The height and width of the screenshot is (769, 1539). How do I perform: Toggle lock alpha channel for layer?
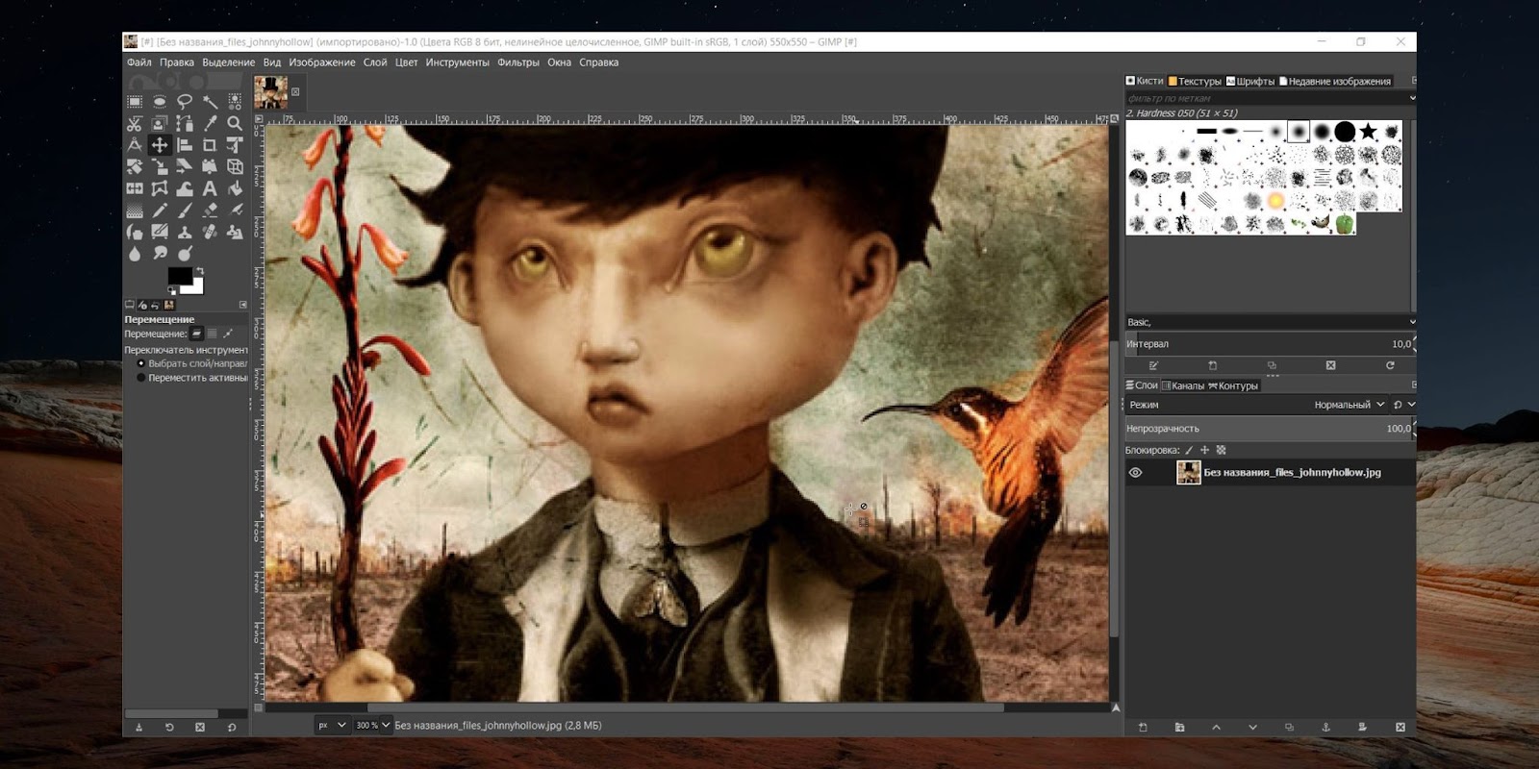pyautogui.click(x=1221, y=450)
